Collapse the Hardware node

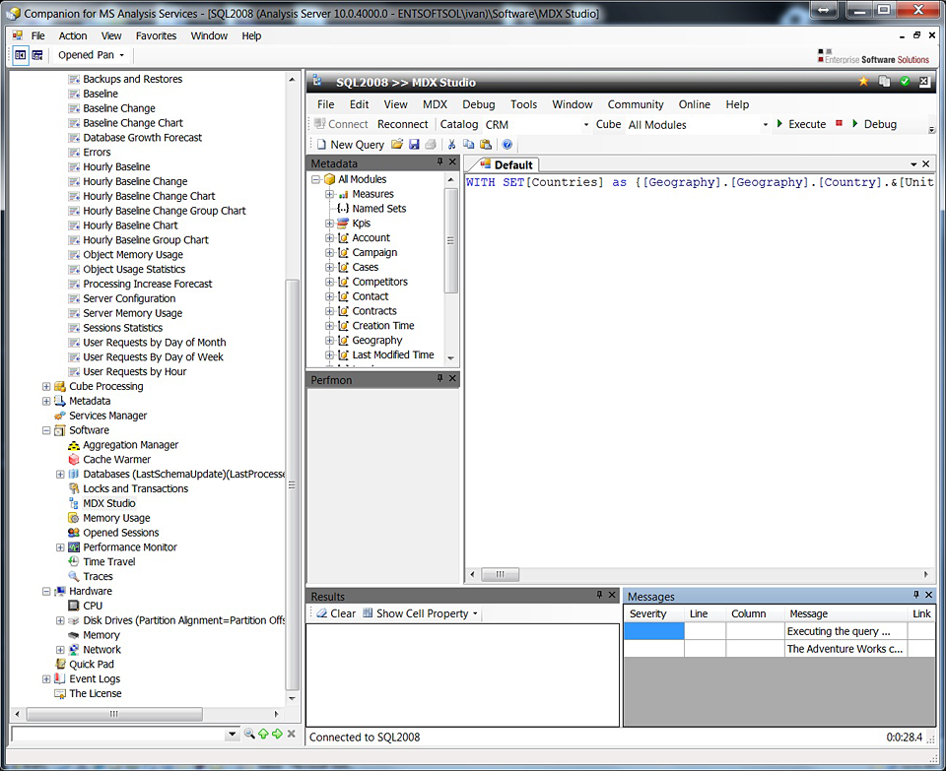coord(46,592)
